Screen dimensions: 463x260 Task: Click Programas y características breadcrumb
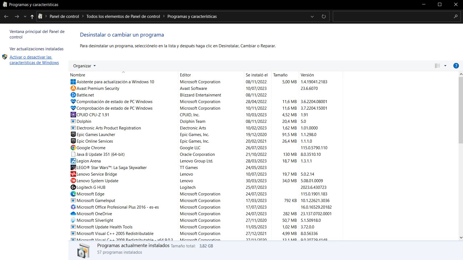point(192,16)
